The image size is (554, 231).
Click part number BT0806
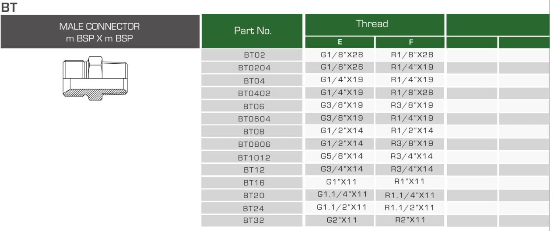point(254,144)
